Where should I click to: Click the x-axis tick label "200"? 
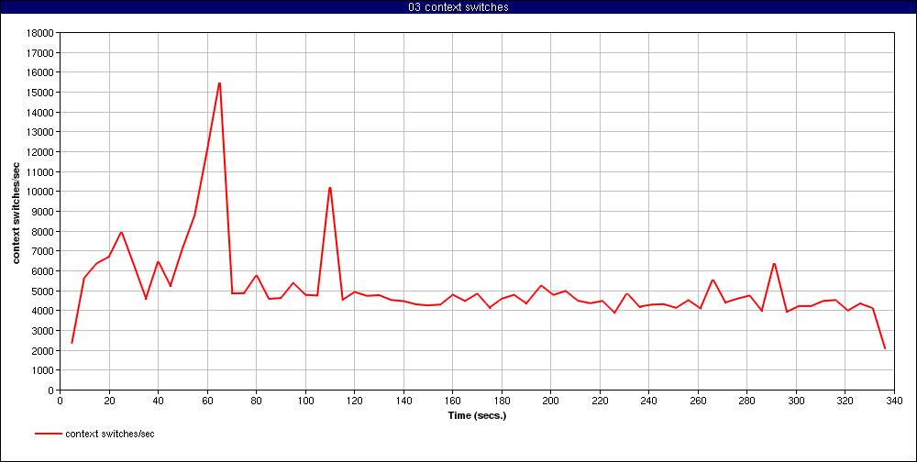pyautogui.click(x=551, y=401)
